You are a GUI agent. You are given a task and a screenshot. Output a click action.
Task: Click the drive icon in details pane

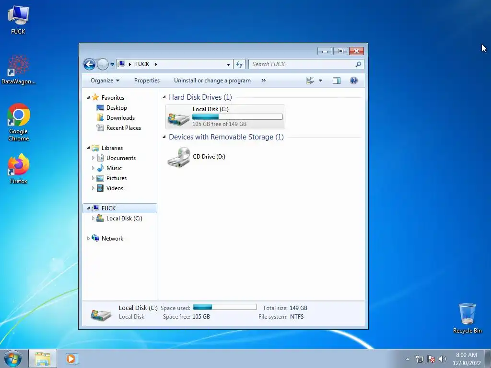coord(101,314)
